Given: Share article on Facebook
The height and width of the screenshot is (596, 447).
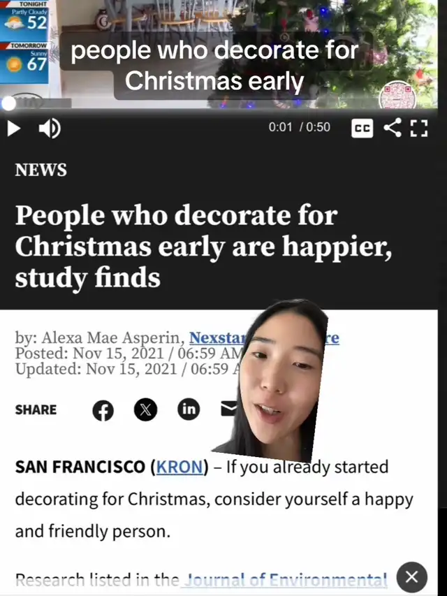Looking at the screenshot, I should point(103,411).
